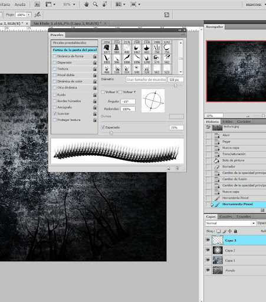Select brush tip preset 756

pos(167,48)
